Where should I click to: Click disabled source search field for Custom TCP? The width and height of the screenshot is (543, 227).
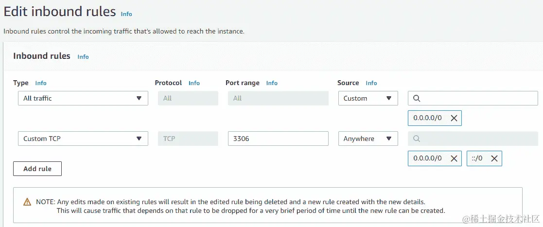473,139
